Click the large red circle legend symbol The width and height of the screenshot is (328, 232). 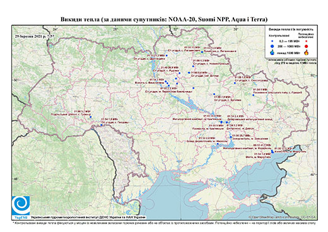click(x=307, y=46)
